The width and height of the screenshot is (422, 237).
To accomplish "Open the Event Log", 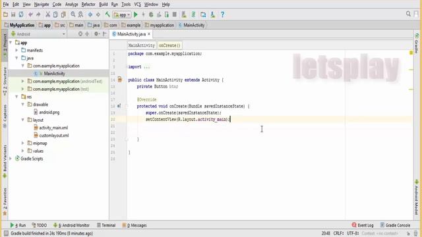I will (x=363, y=225).
